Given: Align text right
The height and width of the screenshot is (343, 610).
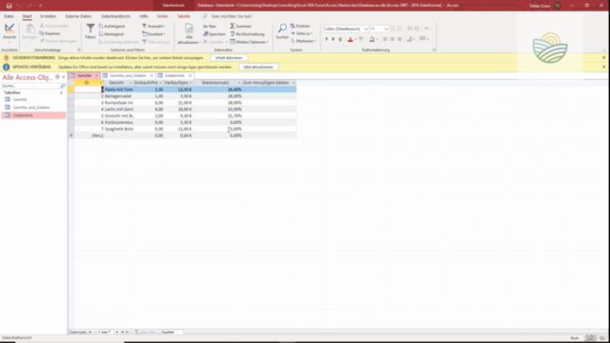Looking at the screenshot, I should point(399,39).
